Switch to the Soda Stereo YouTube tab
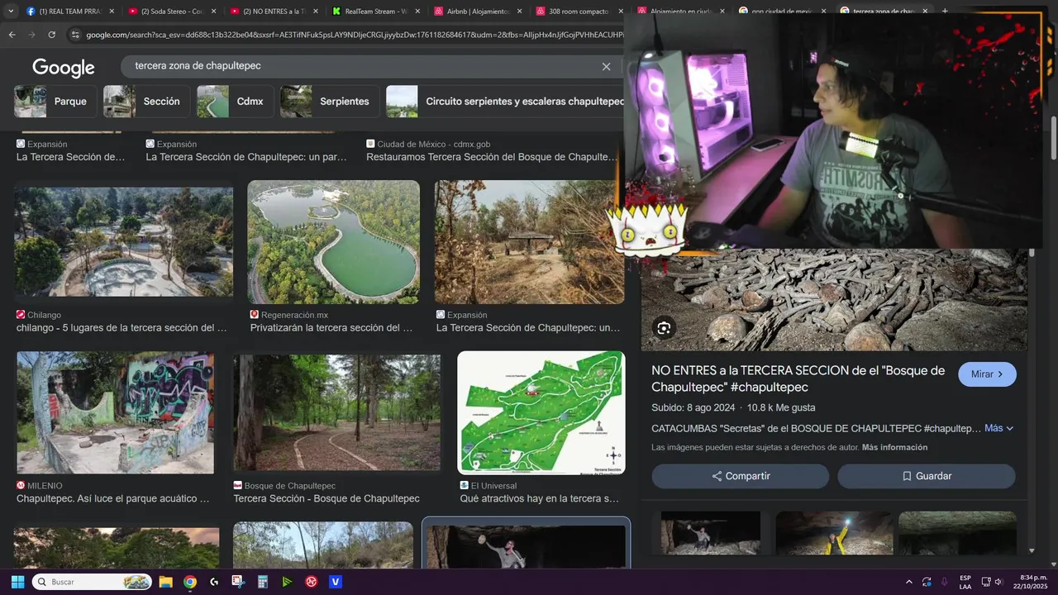 [171, 11]
